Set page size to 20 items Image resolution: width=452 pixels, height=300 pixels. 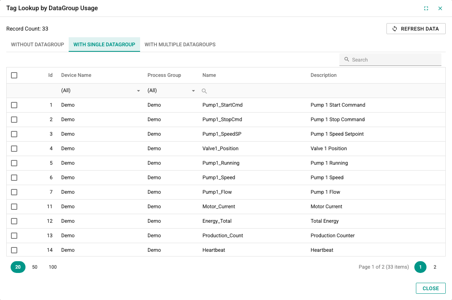pyautogui.click(x=18, y=267)
